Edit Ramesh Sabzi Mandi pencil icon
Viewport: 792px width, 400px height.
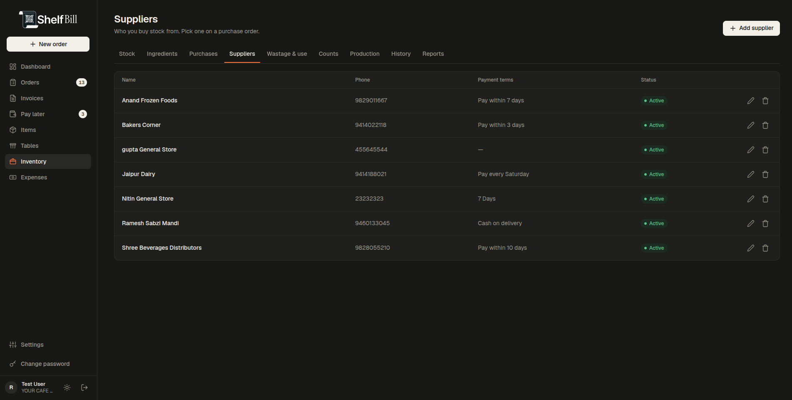(x=750, y=224)
